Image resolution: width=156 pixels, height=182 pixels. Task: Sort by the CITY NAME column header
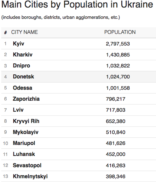click(x=25, y=32)
